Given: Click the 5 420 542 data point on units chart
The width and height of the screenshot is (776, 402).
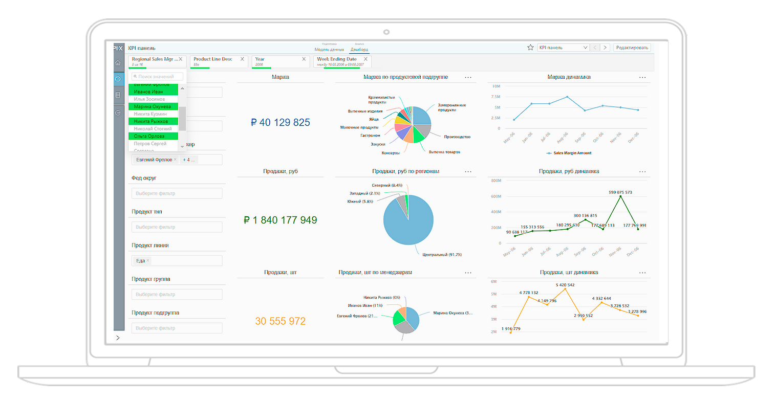Looking at the screenshot, I should pos(565,289).
